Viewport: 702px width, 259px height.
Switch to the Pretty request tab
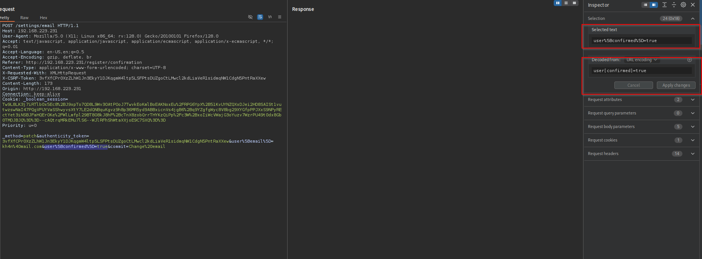pyautogui.click(x=5, y=18)
